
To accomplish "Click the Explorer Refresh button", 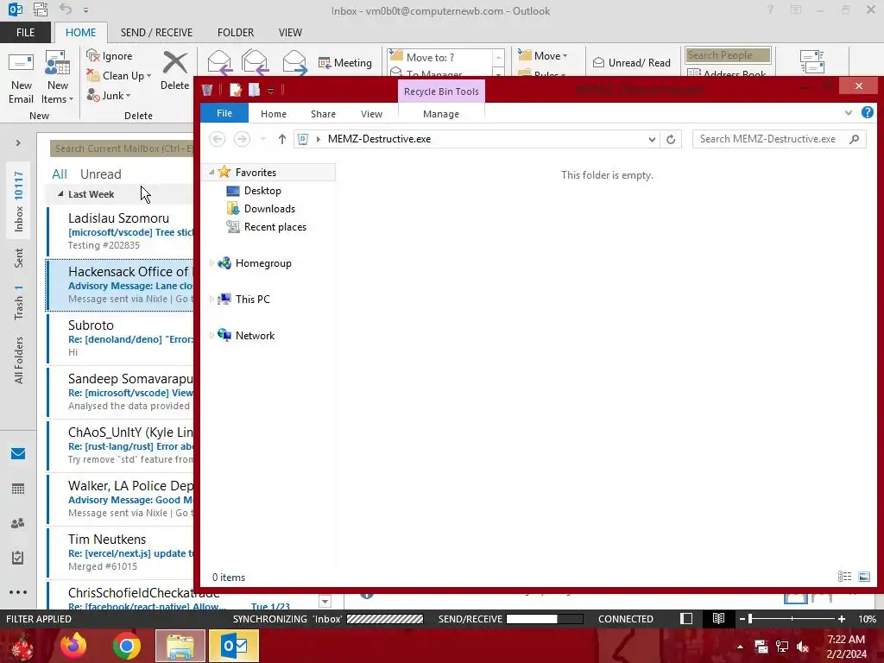I will point(670,139).
